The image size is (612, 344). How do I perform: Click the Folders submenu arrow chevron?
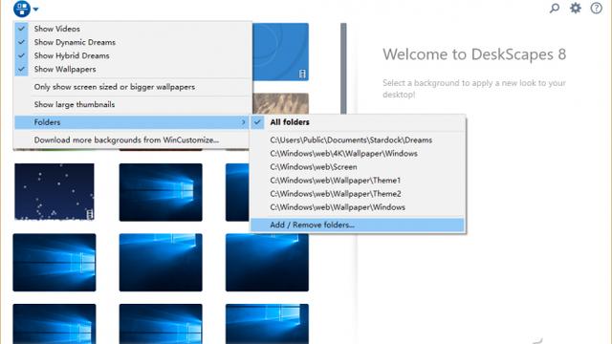(x=243, y=122)
